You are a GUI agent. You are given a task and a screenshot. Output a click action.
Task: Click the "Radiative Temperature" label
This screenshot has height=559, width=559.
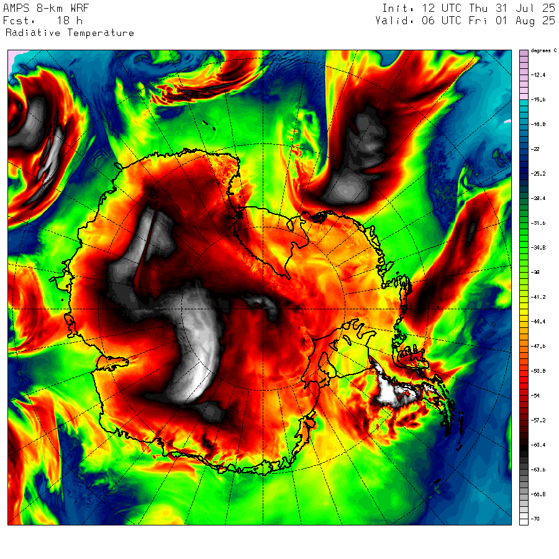(70, 33)
